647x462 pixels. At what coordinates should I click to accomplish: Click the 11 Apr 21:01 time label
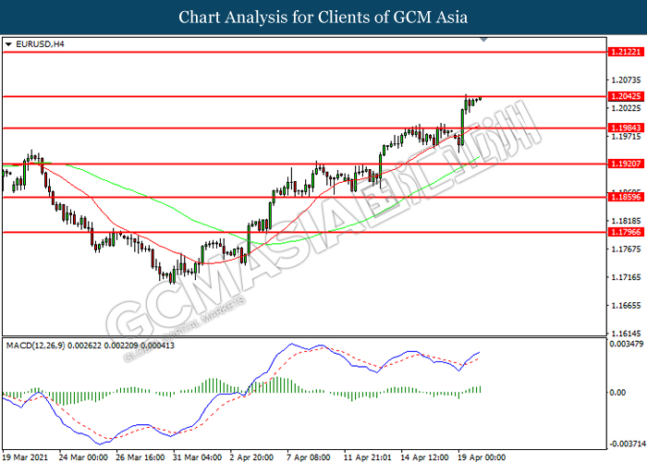[368, 457]
